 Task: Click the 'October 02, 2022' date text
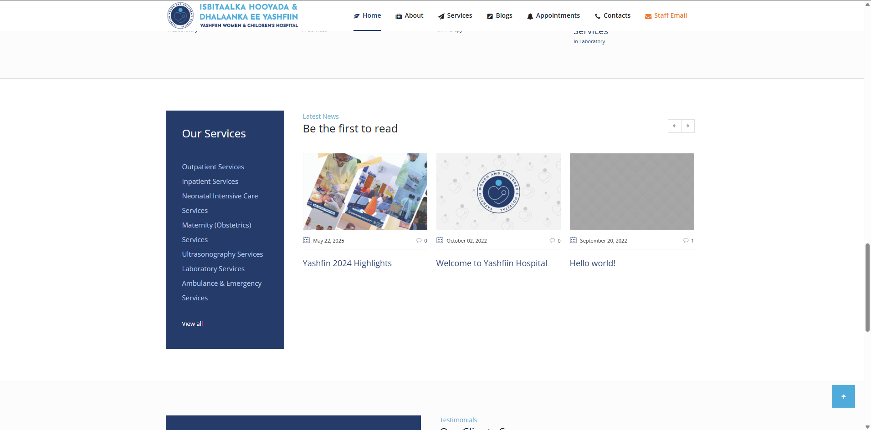pyautogui.click(x=466, y=241)
